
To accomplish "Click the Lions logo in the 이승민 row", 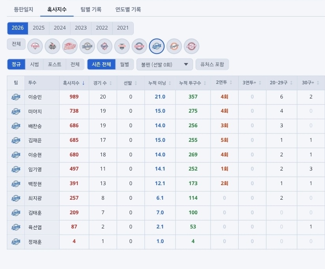I will point(16,97).
